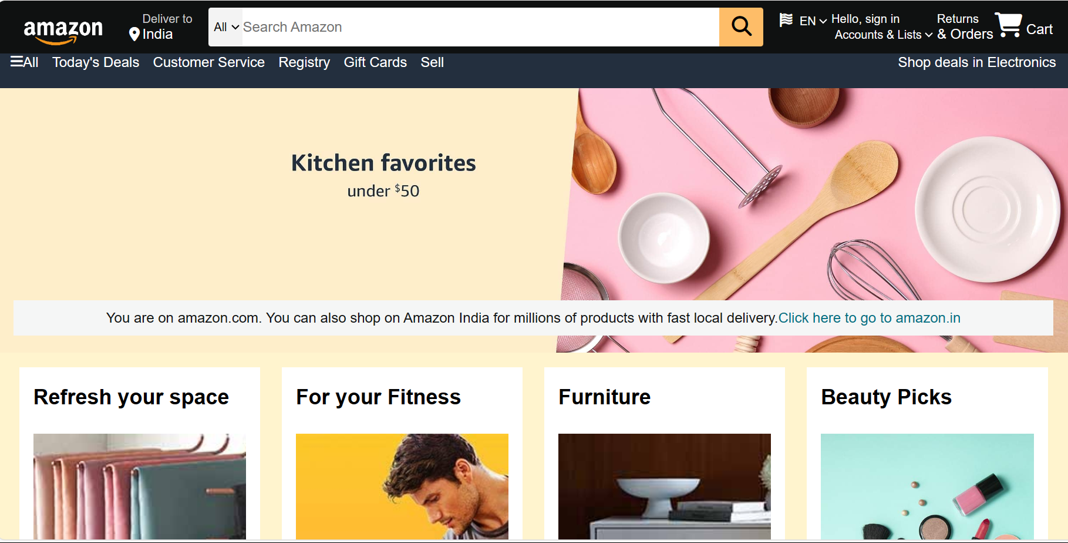
Task: Open Today's Deals in the nav bar
Action: [96, 62]
